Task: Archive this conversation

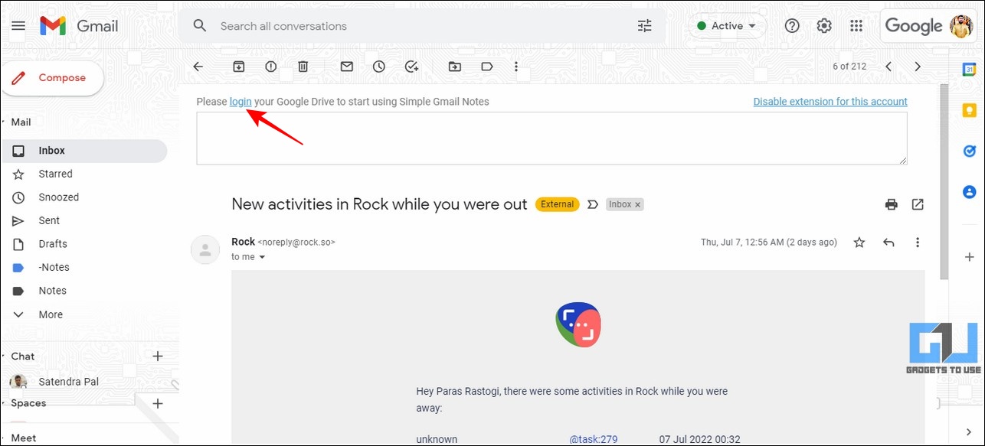Action: tap(239, 67)
